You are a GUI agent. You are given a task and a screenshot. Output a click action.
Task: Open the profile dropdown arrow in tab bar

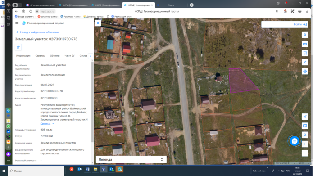(20, 5)
